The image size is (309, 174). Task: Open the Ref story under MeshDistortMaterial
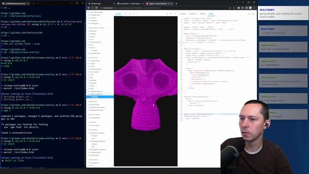tap(93, 139)
